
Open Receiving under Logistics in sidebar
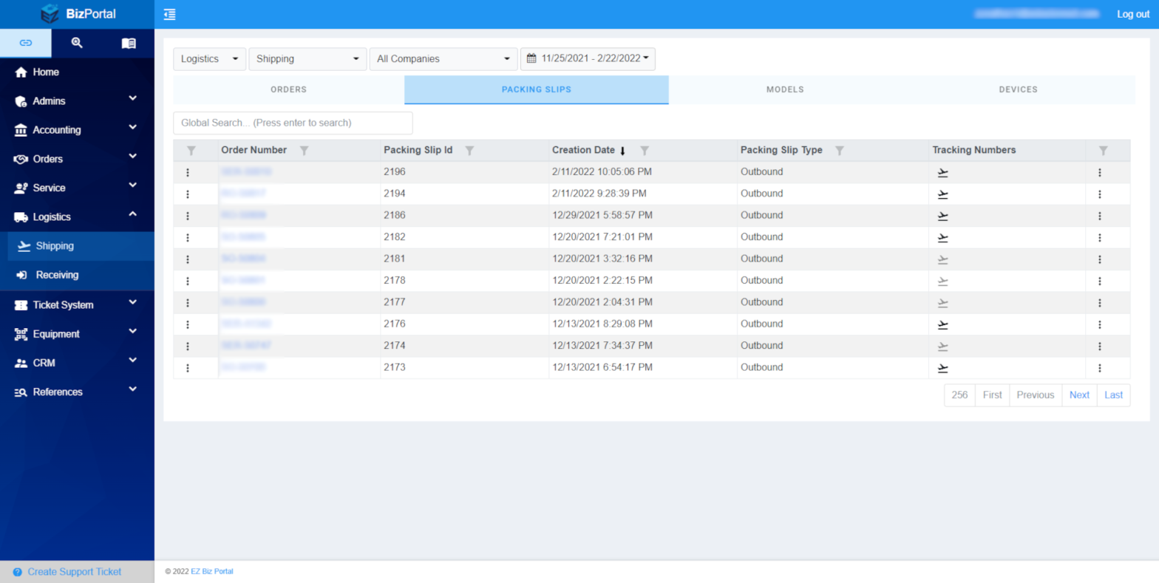pos(81,275)
